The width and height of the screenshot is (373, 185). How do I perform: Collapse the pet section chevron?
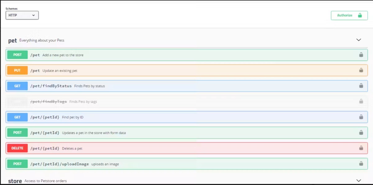[358, 40]
